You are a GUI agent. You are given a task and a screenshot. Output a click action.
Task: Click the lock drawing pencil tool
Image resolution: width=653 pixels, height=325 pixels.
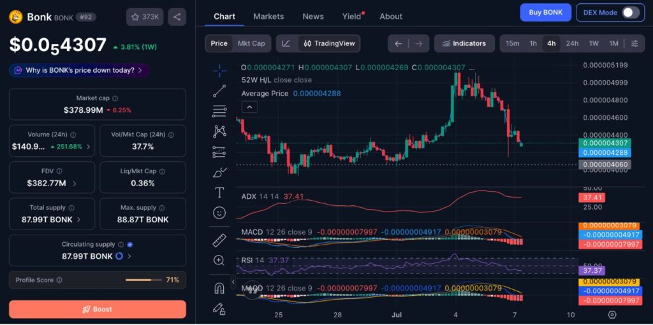219,308
